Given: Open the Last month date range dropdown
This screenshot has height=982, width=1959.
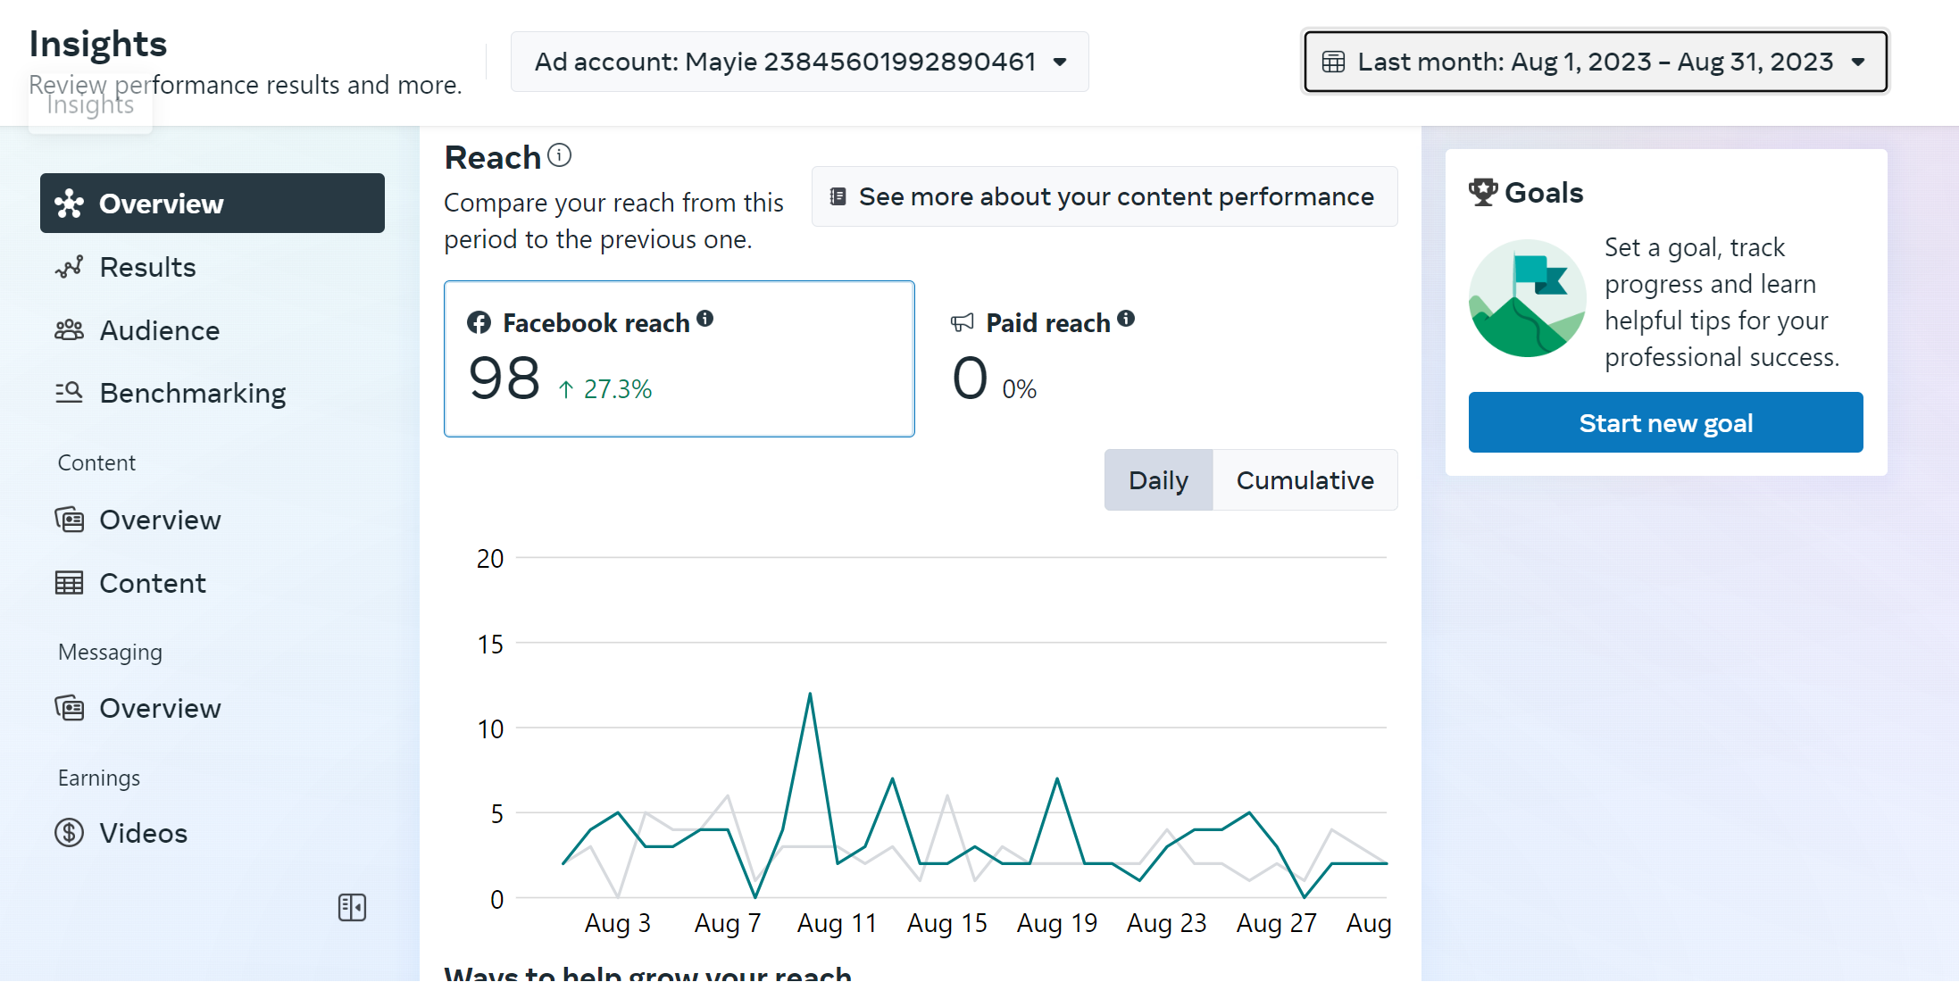Looking at the screenshot, I should click(x=1595, y=62).
